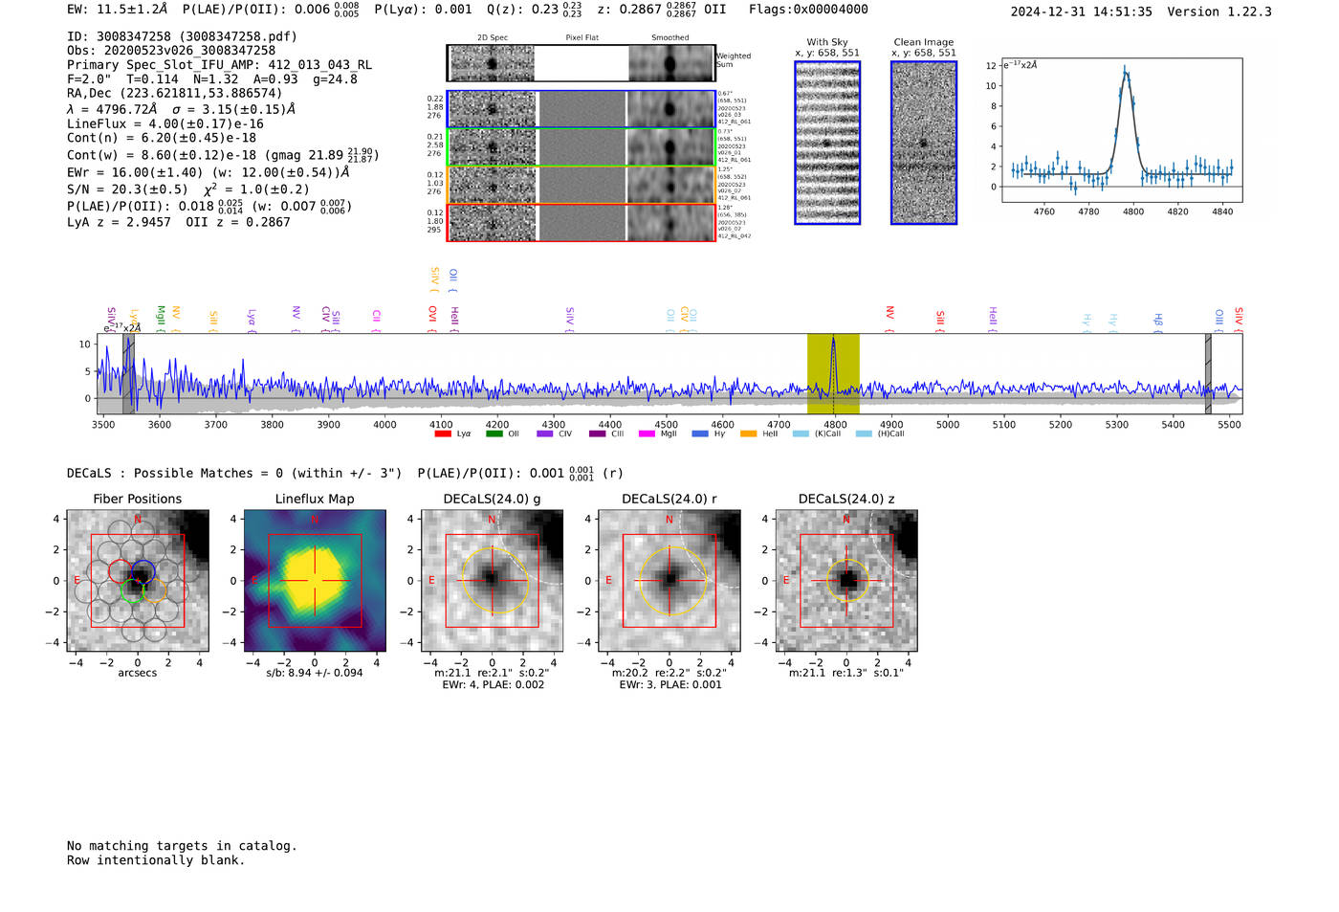
Task: Select the green-bordered fiber spectrum row
Action: [582, 147]
